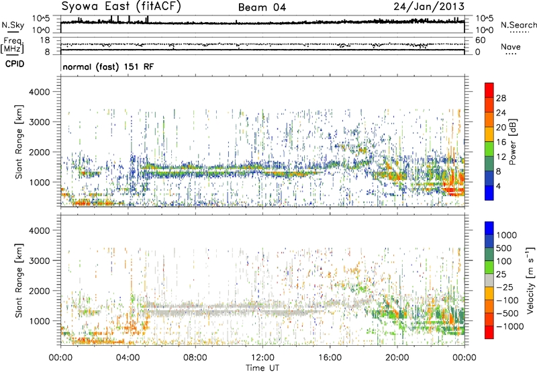
Task: Click the '-1000' tick on the velocity scale
Action: pyautogui.click(x=510, y=326)
